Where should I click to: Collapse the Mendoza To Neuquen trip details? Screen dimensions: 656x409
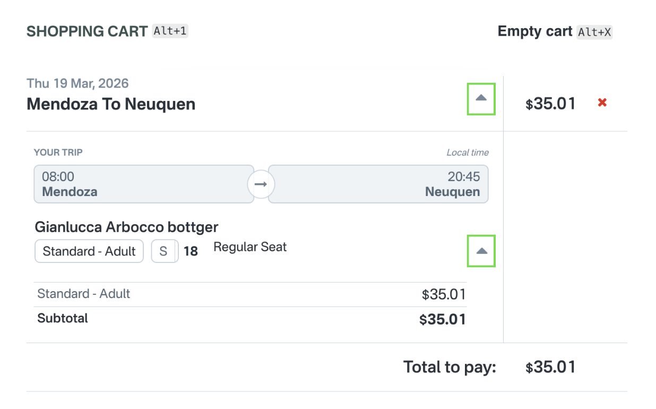(481, 98)
